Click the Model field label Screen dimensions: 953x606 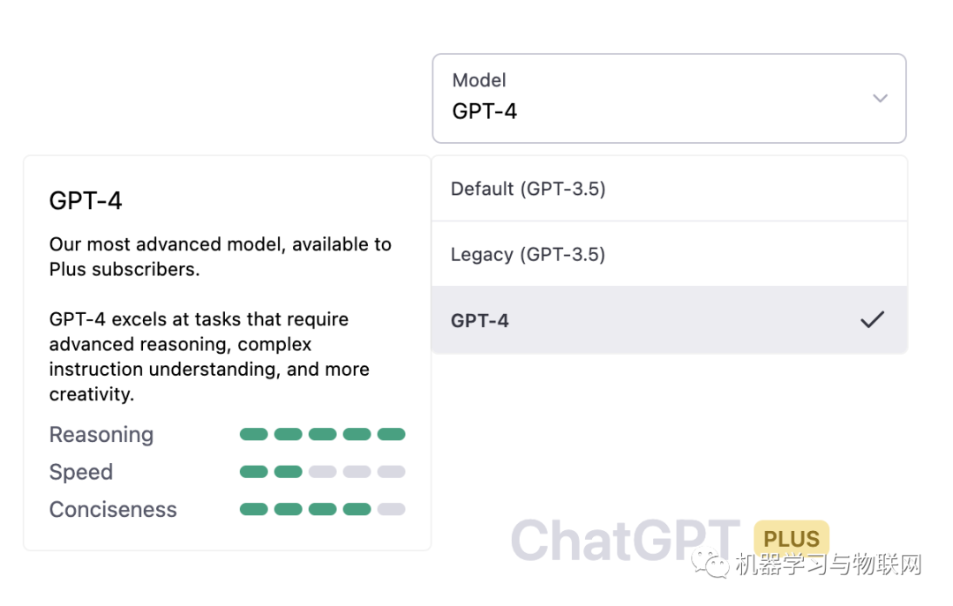479,80
